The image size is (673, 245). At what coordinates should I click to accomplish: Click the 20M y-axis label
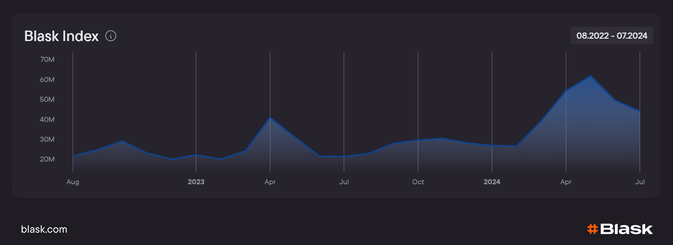click(x=47, y=159)
